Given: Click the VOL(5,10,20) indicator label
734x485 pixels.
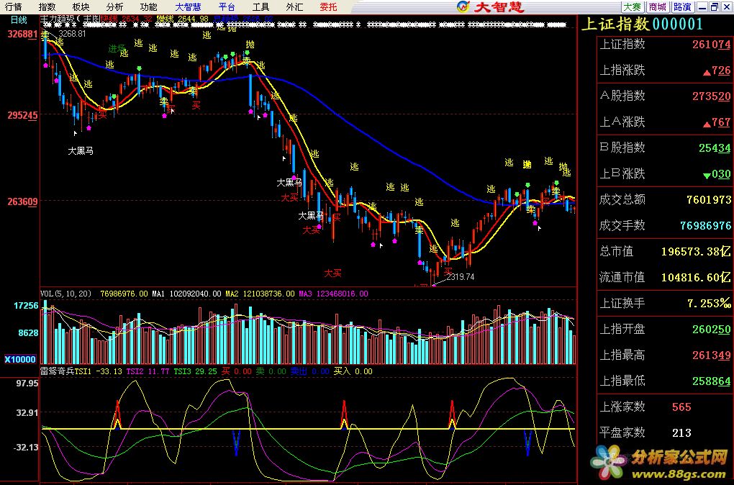Looking at the screenshot, I should [65, 294].
